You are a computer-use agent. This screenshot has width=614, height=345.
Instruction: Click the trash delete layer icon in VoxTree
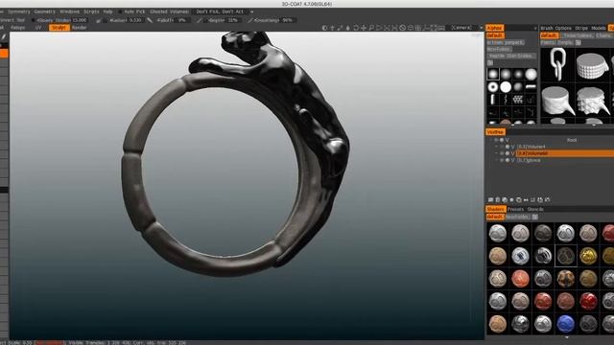click(497, 200)
